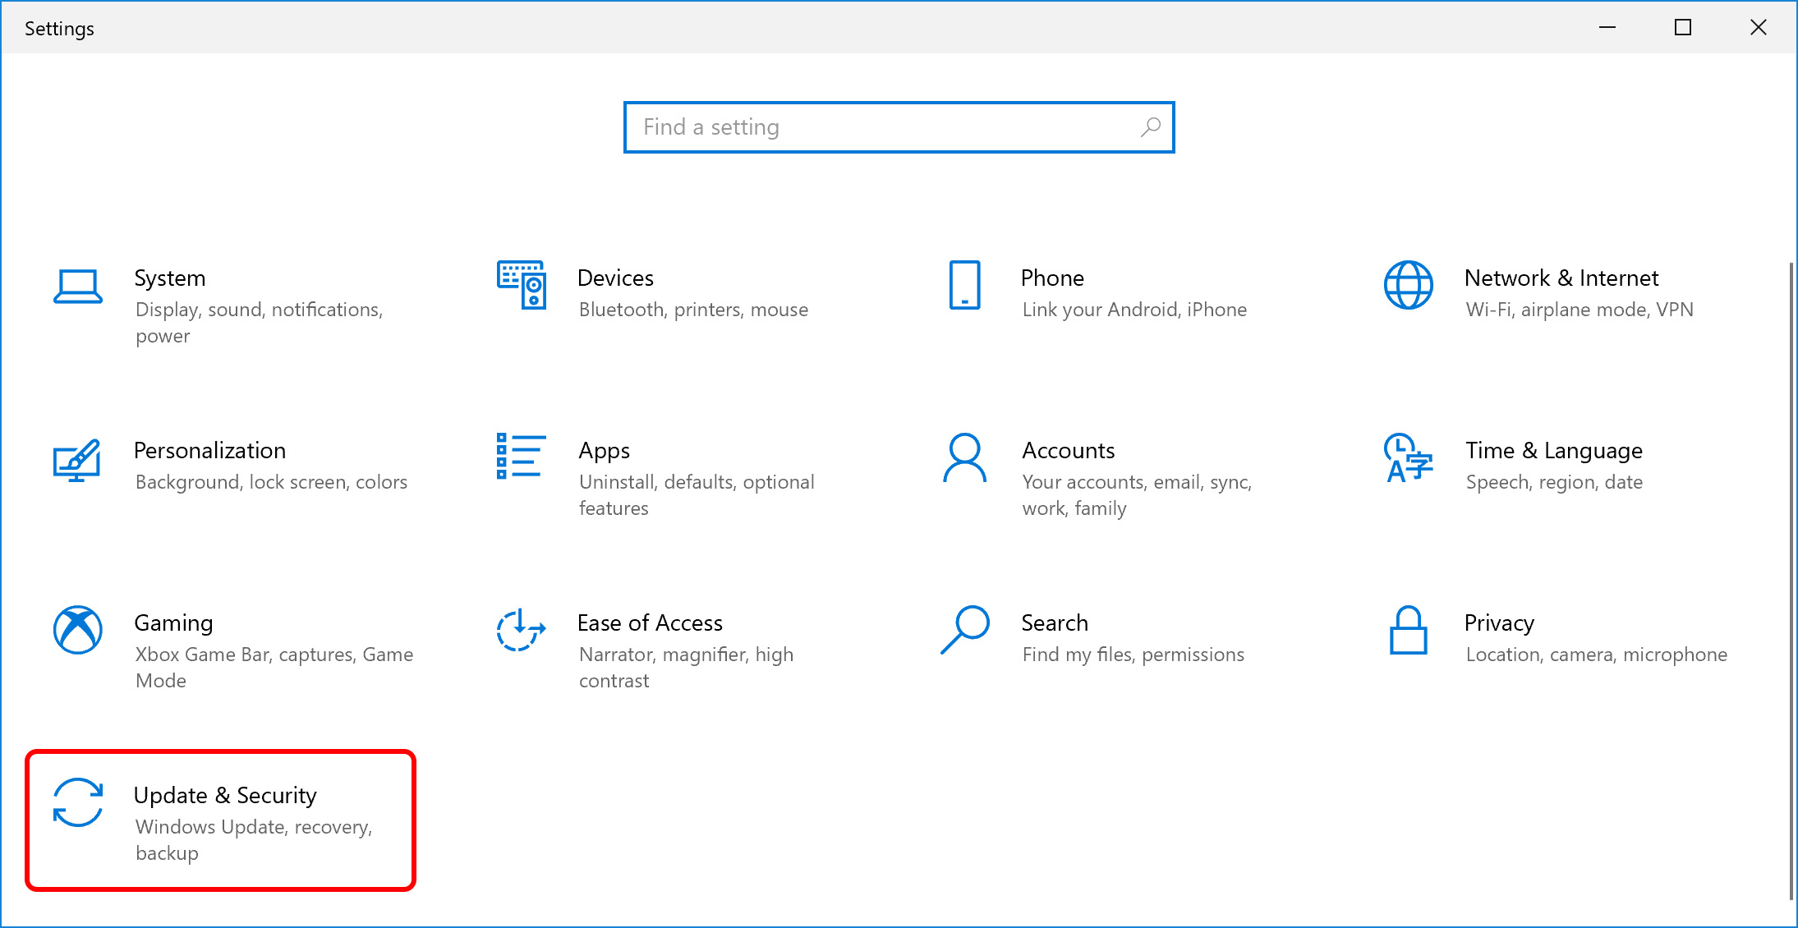
Task: Click the Ease of Access icon
Action: (522, 630)
